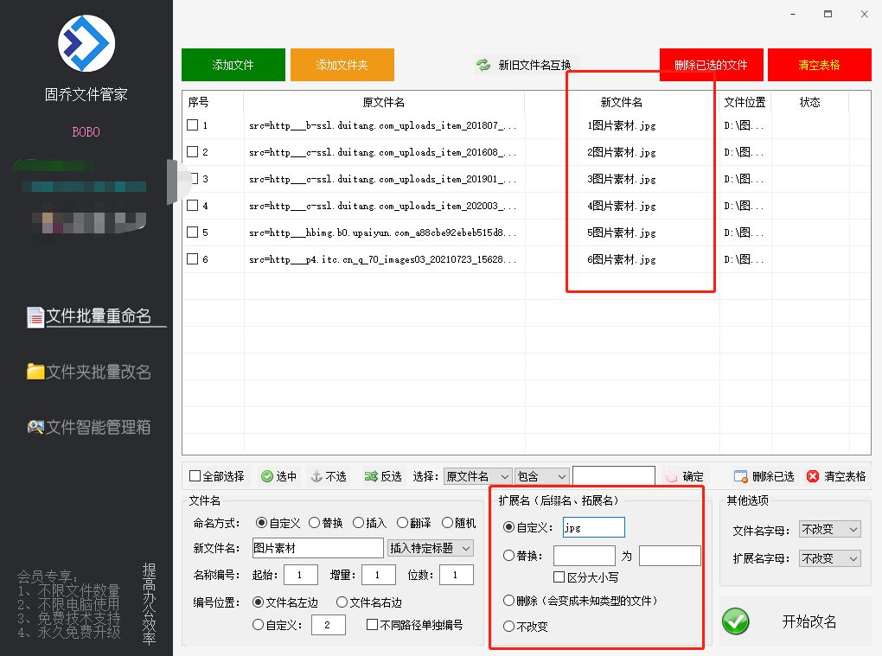Screen dimensions: 882x656
Task: Tick the checkbox for row 1
Action: [192, 124]
